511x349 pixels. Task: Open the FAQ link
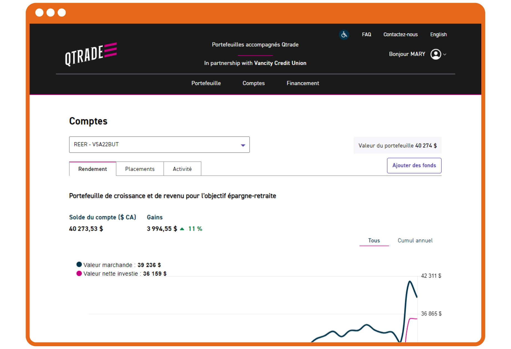click(366, 34)
